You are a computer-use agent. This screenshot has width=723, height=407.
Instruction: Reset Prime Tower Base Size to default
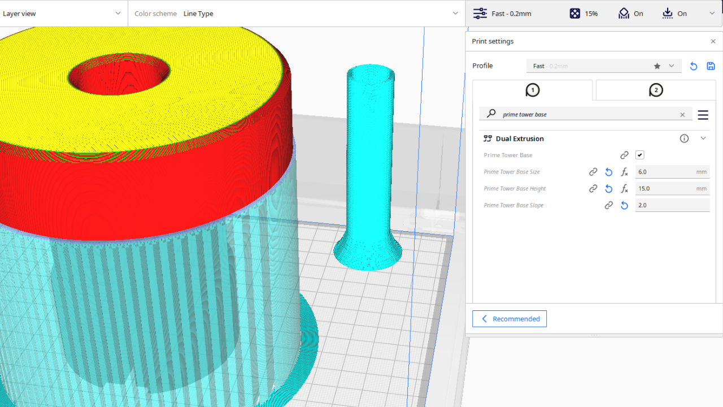(609, 172)
